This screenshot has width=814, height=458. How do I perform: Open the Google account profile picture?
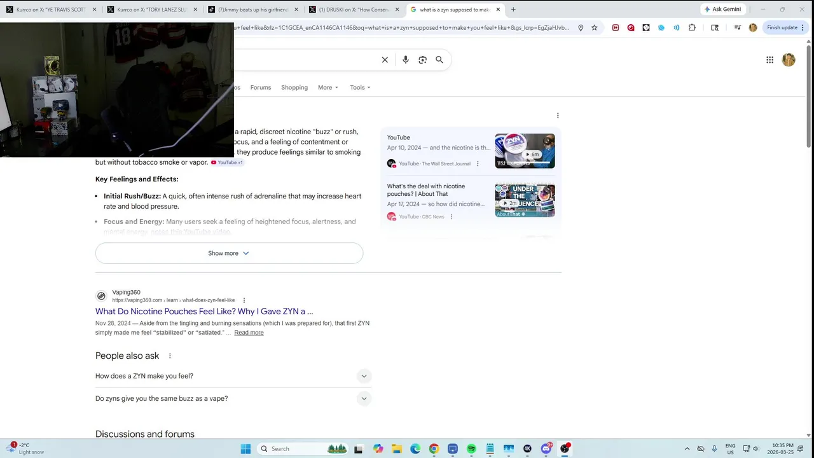(789, 60)
